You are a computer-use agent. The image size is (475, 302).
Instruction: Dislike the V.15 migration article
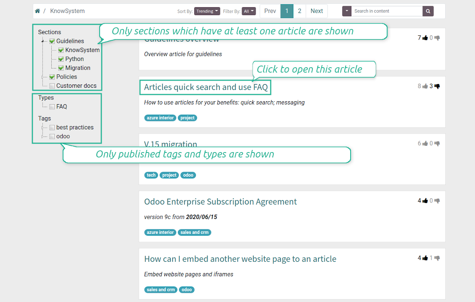437,143
